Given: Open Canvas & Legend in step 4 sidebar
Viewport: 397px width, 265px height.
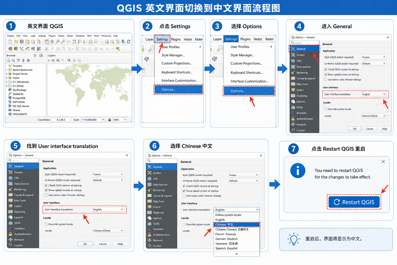Looking at the screenshot, I should [x=304, y=78].
